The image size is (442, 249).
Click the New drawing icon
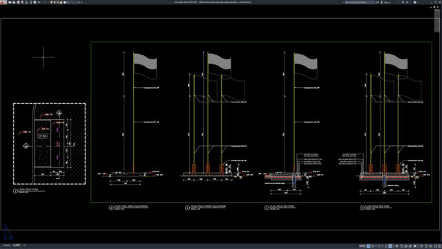pyautogui.click(x=10, y=2)
